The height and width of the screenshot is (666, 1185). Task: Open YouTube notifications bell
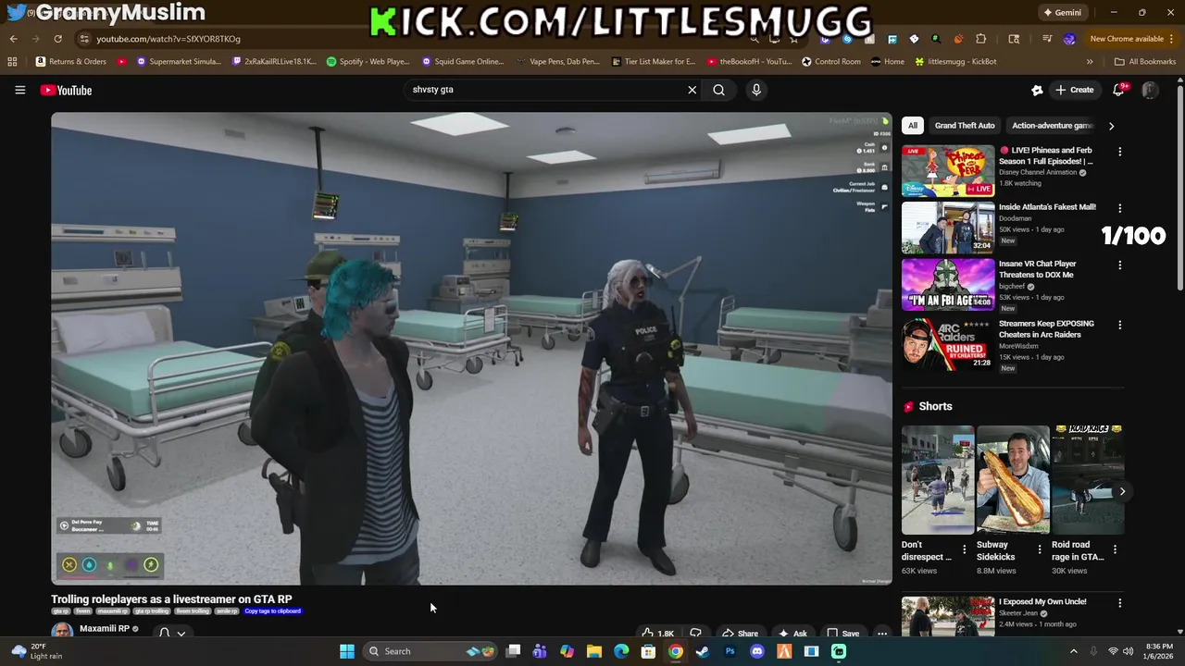click(1118, 90)
